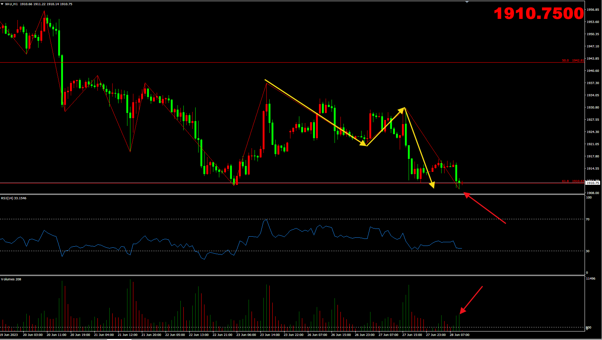This screenshot has width=602, height=340.
Task: Click price scale value 1934.05
Action: [x=593, y=95]
